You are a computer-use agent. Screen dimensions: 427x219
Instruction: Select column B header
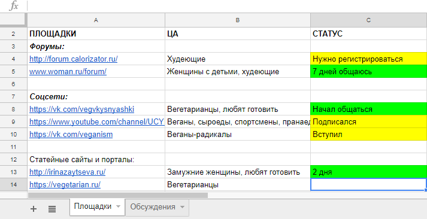coord(238,20)
